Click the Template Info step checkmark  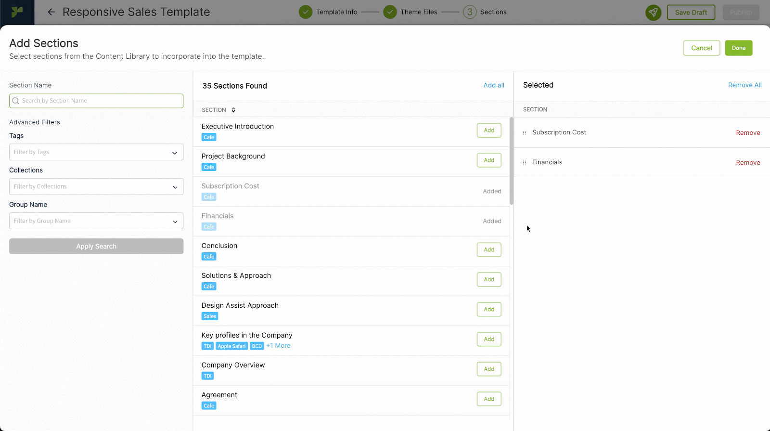click(306, 12)
